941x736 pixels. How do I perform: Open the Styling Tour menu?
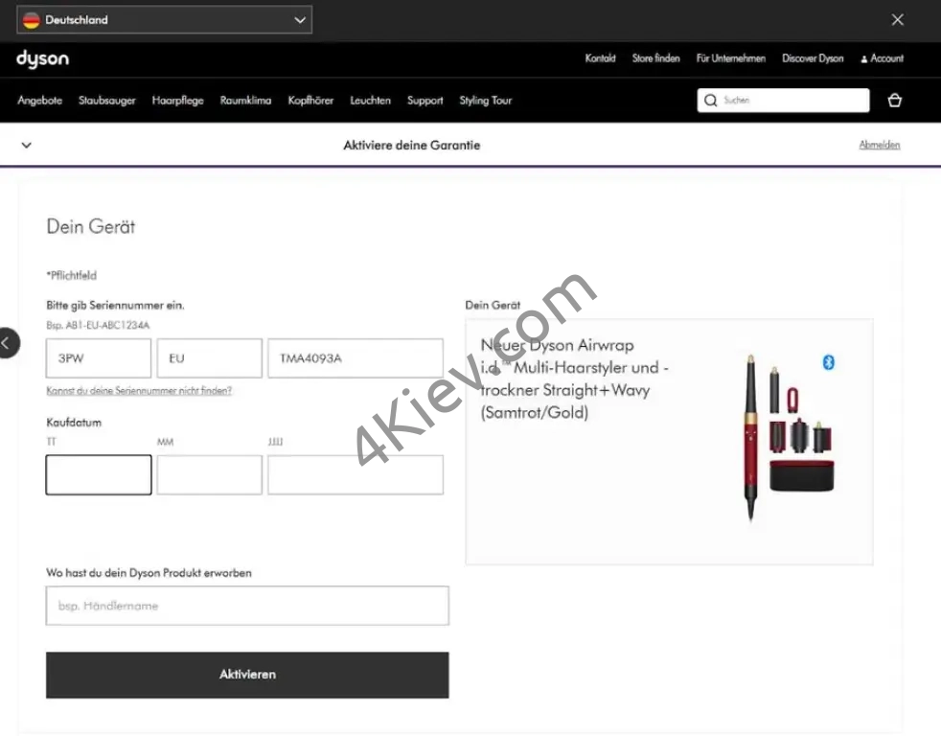coord(486,101)
